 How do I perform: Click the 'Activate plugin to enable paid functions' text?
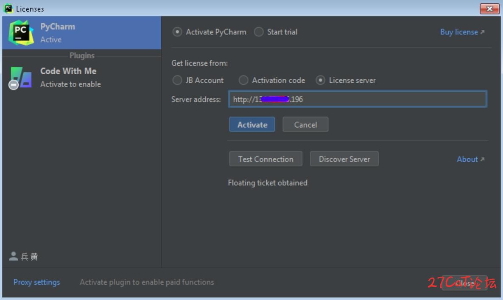147,282
